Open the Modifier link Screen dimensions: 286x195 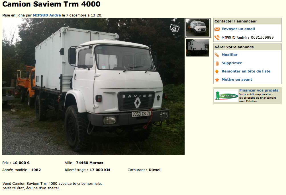(229, 55)
